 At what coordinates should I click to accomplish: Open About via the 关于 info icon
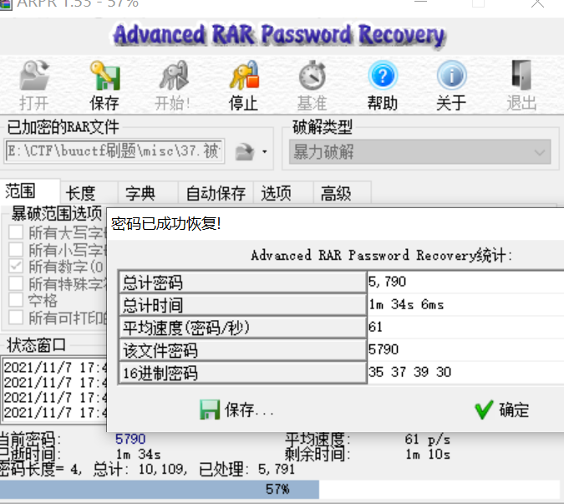(x=452, y=75)
